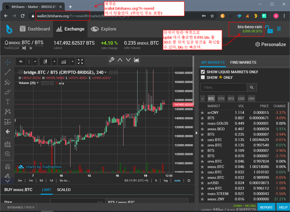Click the market filter search icon
Screen dimensions: 290x212
point(252,87)
